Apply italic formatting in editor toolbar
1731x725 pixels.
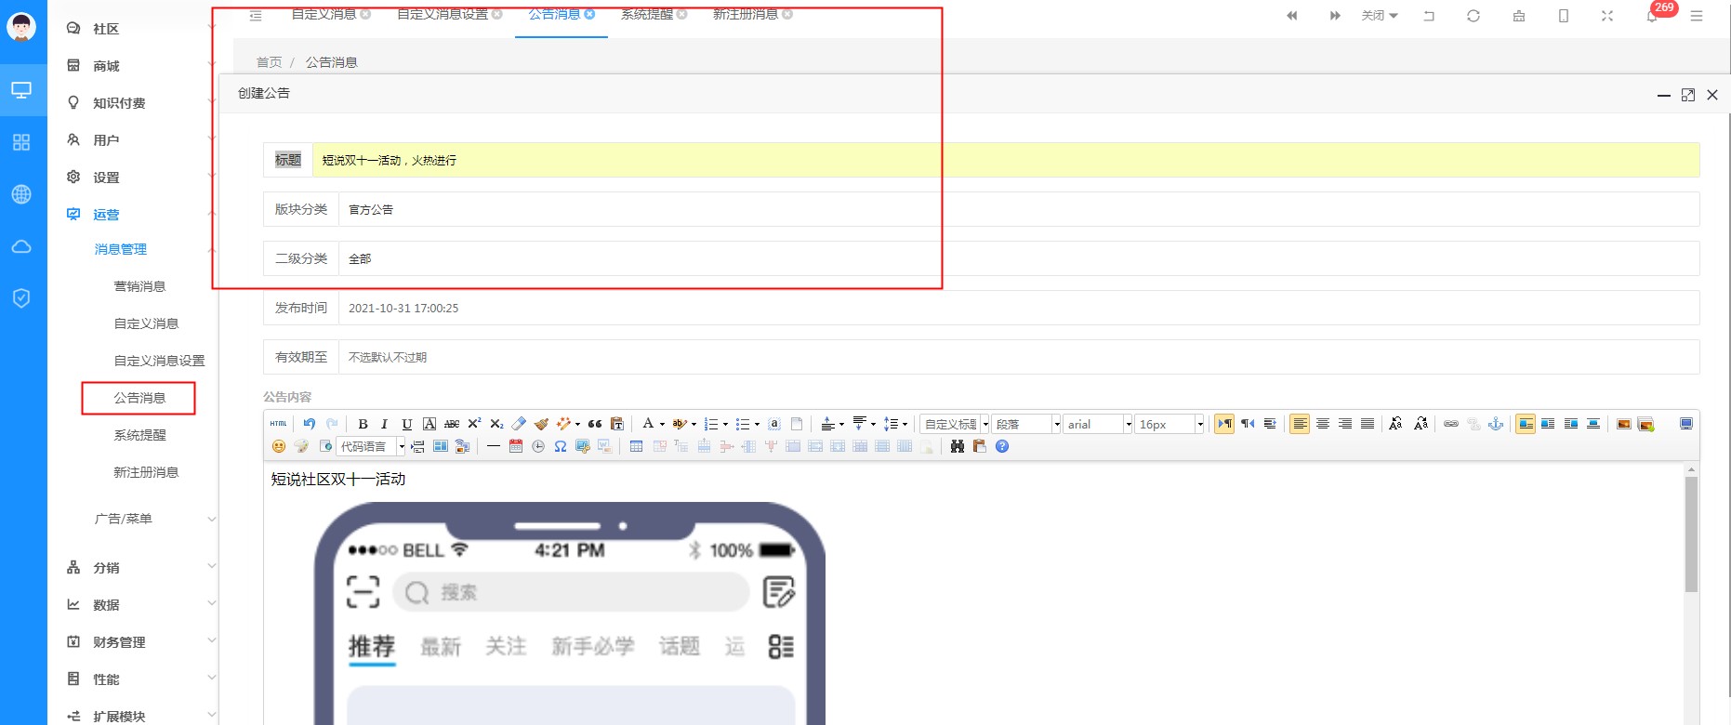tap(385, 424)
